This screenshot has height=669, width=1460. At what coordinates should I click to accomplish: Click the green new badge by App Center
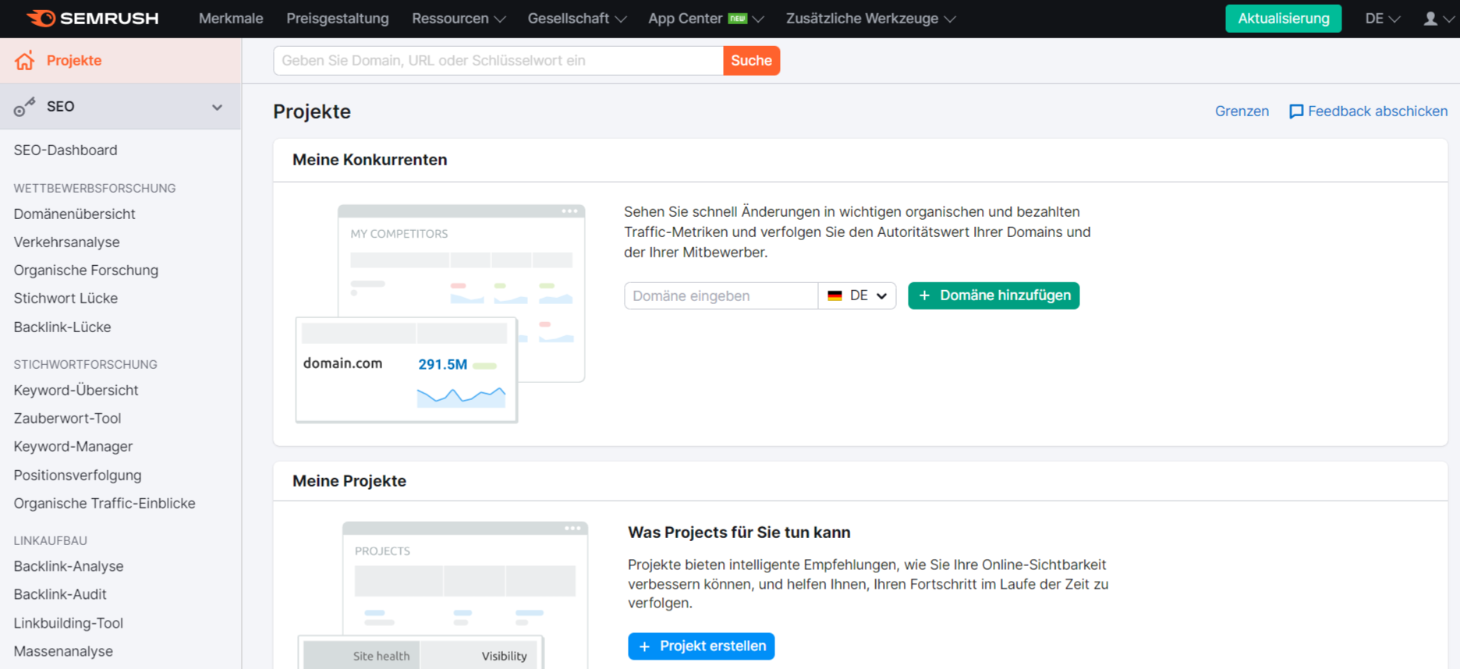738,19
